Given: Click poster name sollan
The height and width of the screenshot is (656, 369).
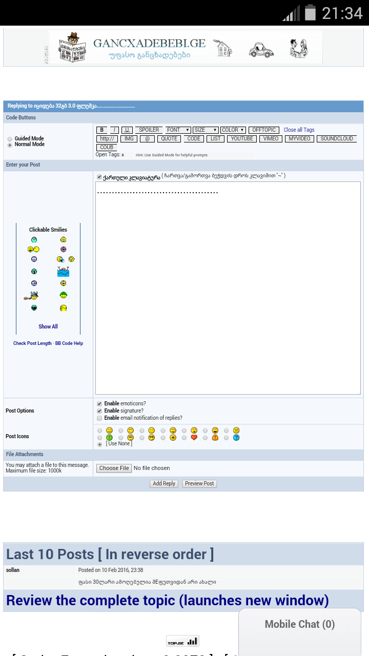Looking at the screenshot, I should [13, 570].
